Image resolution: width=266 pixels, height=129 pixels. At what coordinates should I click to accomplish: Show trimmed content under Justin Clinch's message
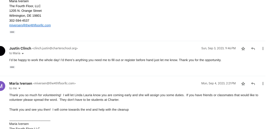[x=12, y=67]
